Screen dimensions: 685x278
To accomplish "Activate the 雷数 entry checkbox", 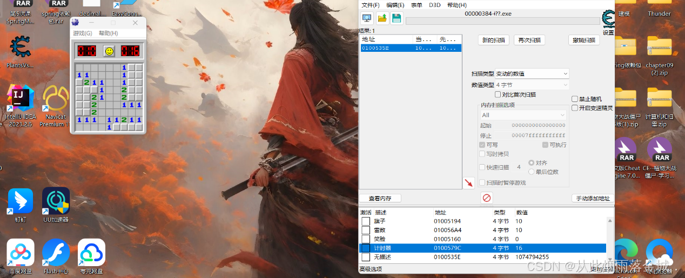I will pyautogui.click(x=366, y=230).
